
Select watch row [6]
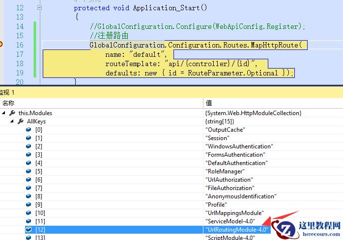click(x=171, y=180)
